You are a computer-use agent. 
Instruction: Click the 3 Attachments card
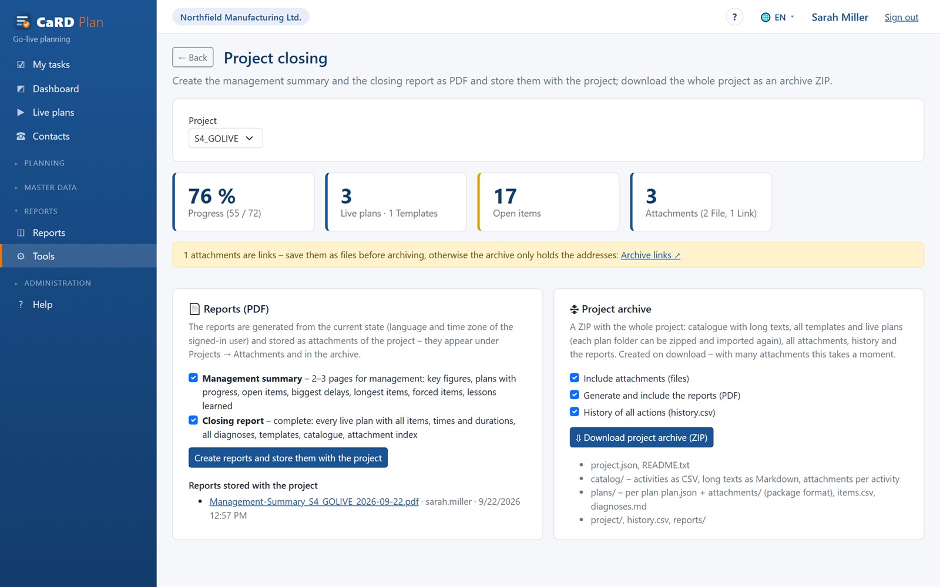(x=701, y=202)
